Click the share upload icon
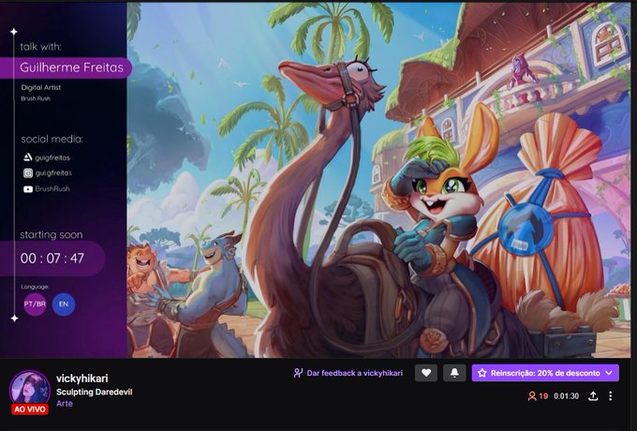Viewport: 637px width, 431px height. tap(593, 396)
